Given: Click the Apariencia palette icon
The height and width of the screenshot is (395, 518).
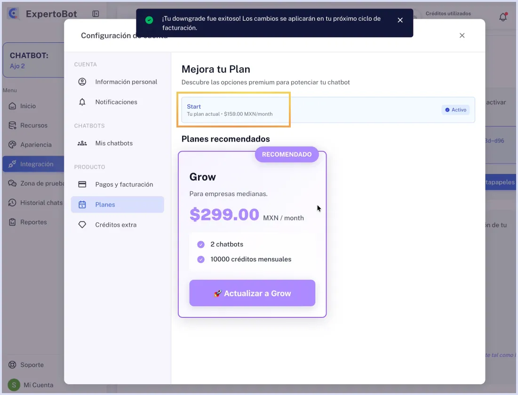Looking at the screenshot, I should coord(12,145).
